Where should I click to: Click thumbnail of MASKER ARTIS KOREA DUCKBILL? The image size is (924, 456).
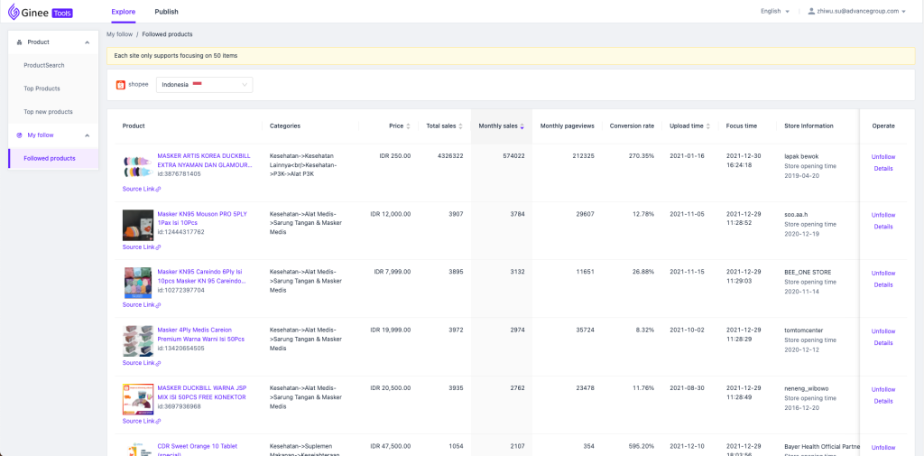pyautogui.click(x=137, y=168)
